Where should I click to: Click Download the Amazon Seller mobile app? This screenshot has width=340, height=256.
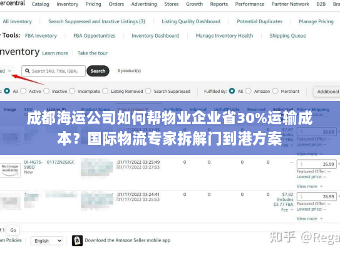[128, 240]
